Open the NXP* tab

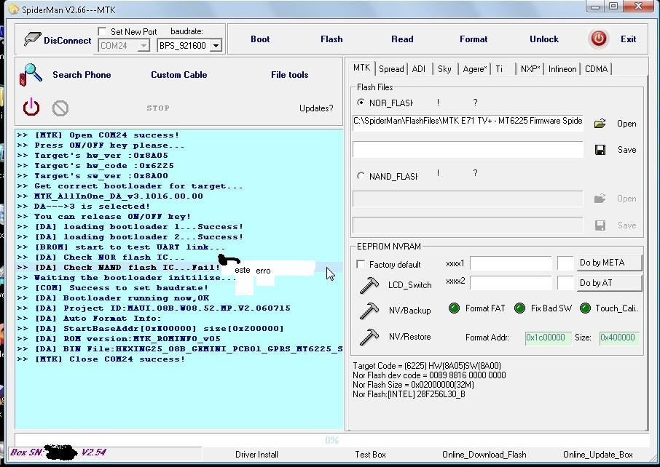(x=530, y=69)
